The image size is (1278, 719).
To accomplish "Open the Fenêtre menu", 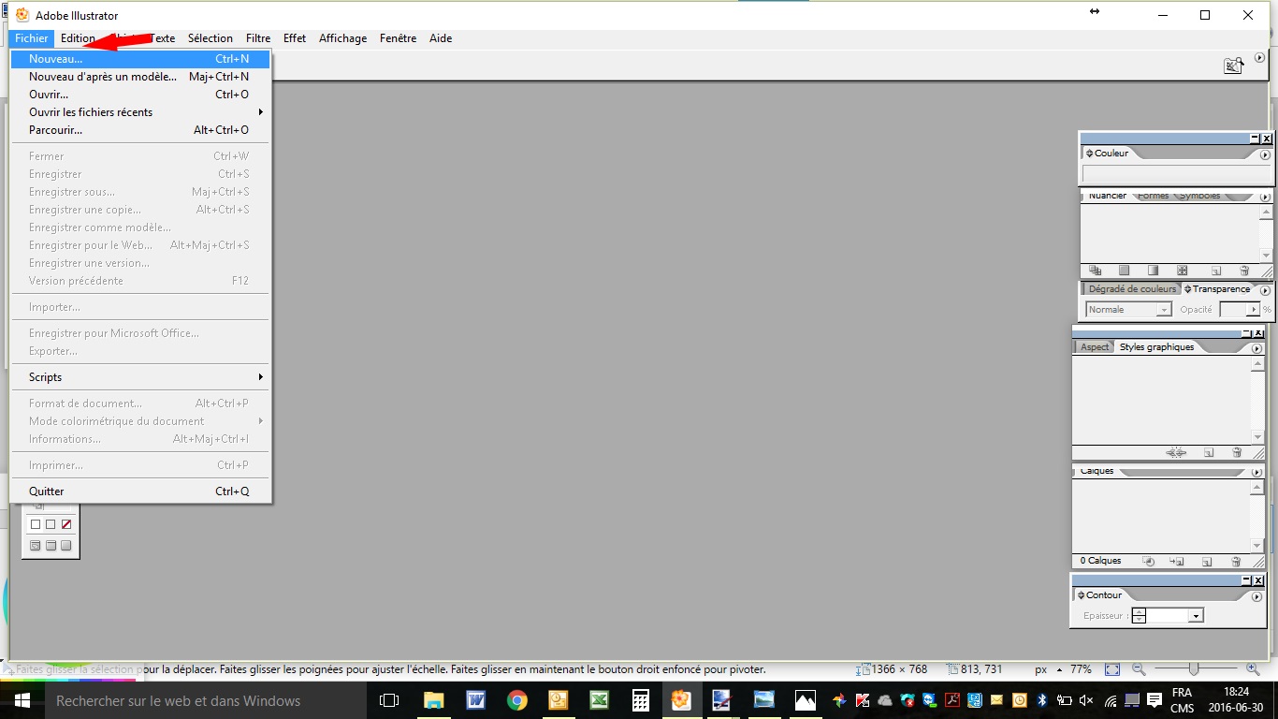I will click(398, 38).
